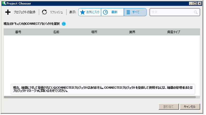Sort by the 番号 column header
This screenshot has width=206, height=115.
click(18, 32)
